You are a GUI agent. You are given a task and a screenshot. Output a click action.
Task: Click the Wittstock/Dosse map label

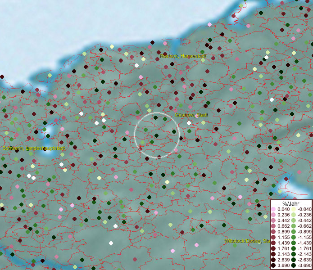[247, 241]
